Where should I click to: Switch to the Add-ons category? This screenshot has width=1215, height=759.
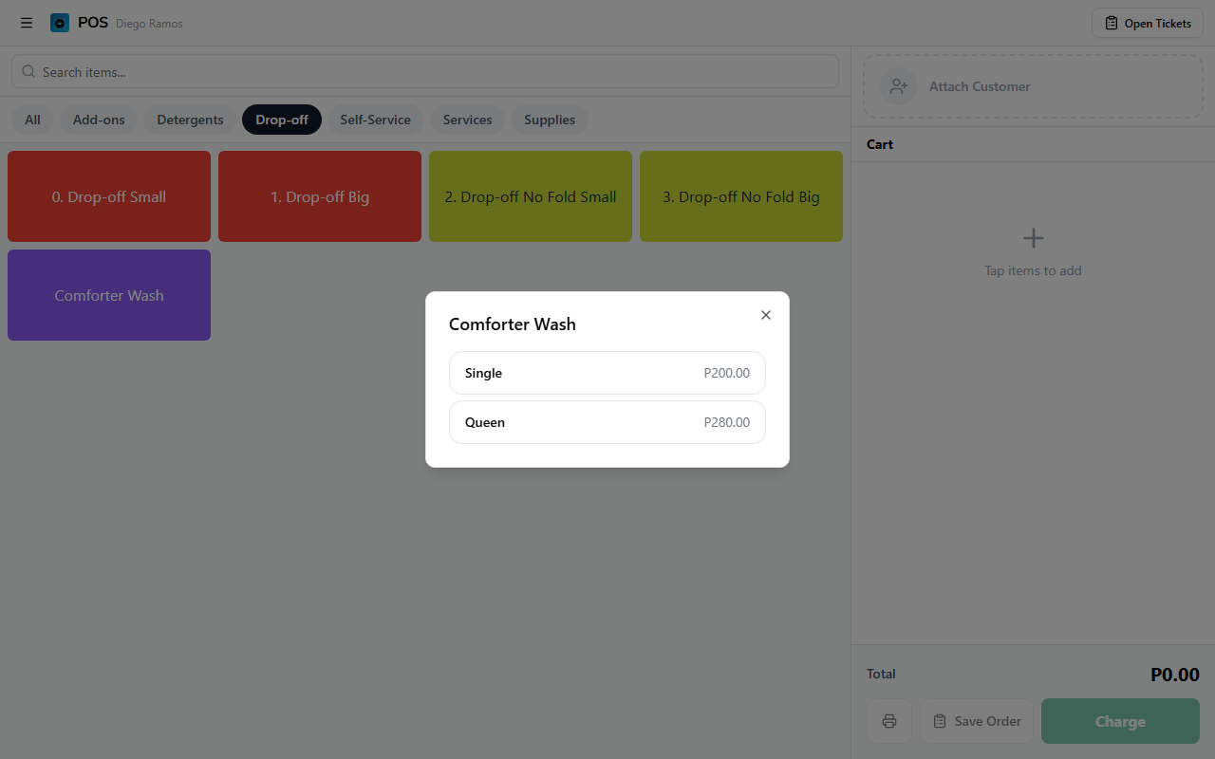tap(99, 120)
